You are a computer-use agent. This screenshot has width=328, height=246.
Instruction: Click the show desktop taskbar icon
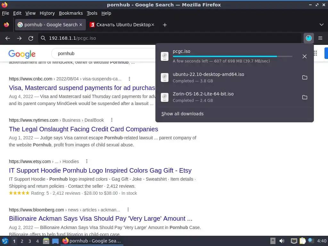[55, 241]
